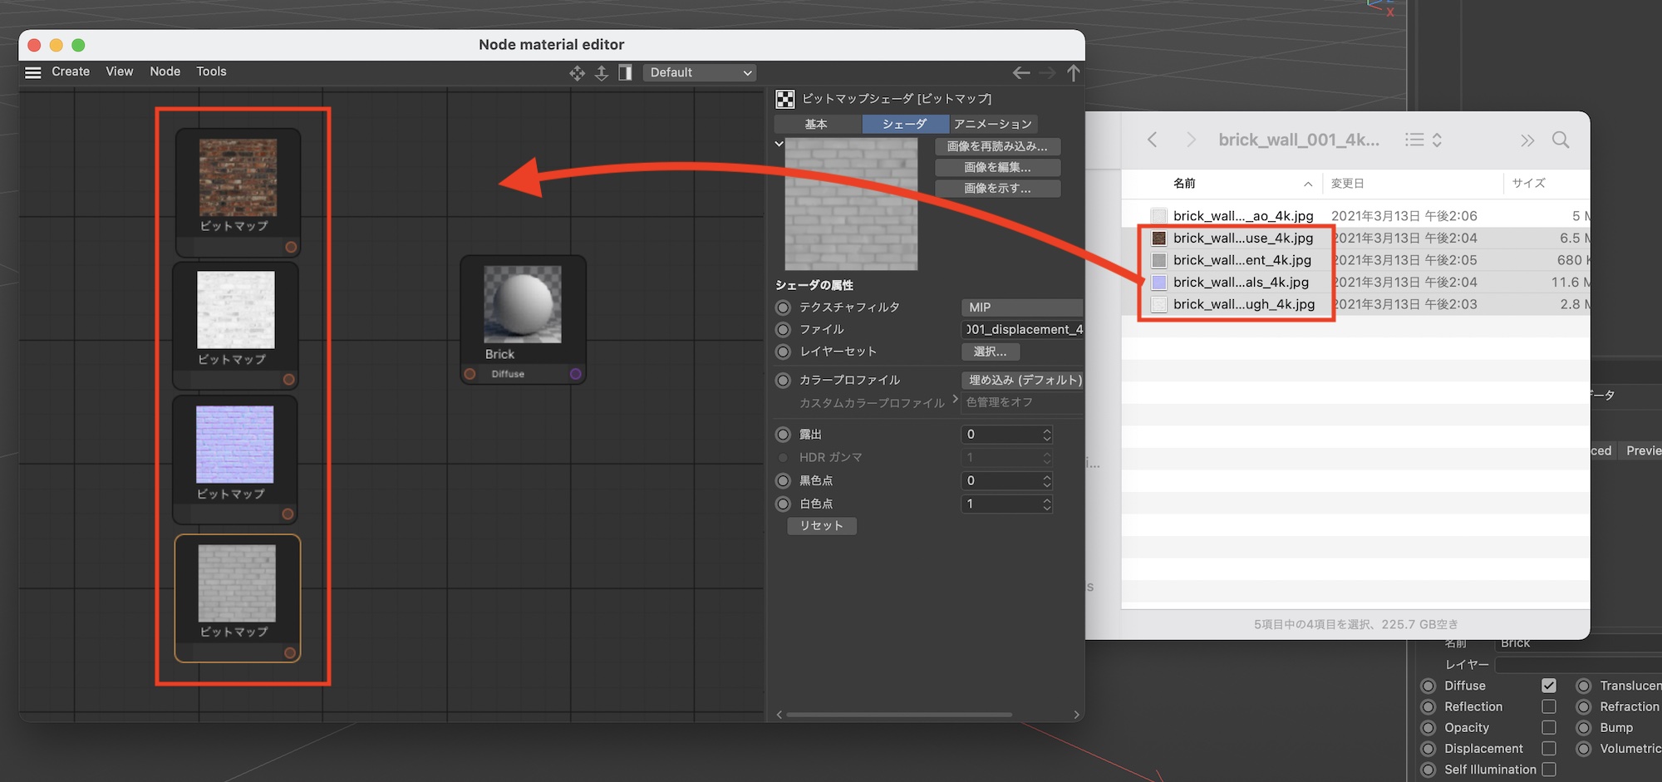Open the MIP texture filter dropdown
The width and height of the screenshot is (1662, 782).
(x=1021, y=307)
